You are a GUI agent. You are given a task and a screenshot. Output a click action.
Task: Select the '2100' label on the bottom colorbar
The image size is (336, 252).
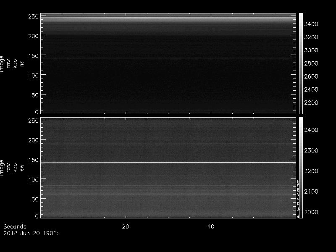(311, 192)
